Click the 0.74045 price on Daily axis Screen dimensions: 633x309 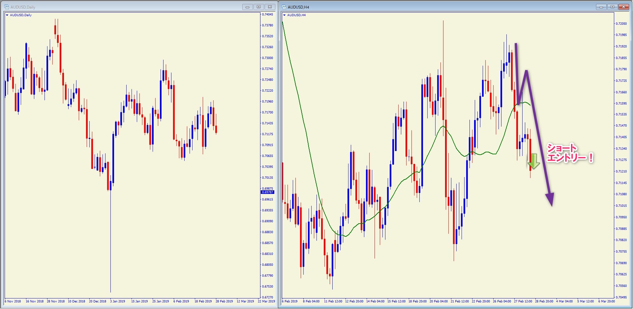coord(267,15)
